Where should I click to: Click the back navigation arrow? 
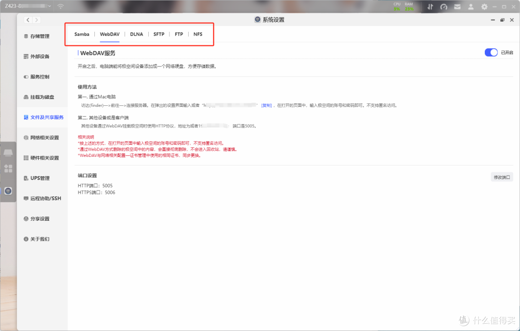[x=28, y=20]
